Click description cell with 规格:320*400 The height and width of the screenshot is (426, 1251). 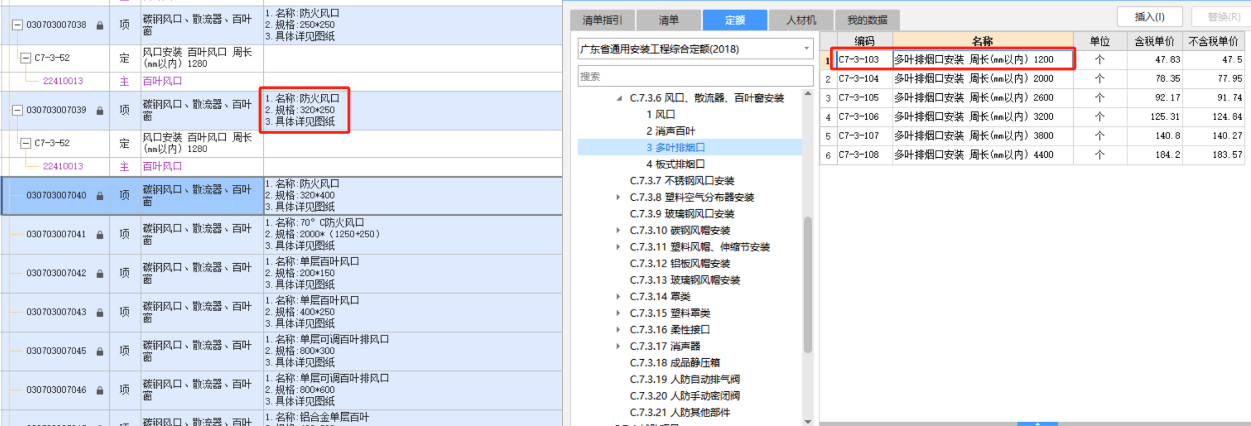click(x=413, y=195)
